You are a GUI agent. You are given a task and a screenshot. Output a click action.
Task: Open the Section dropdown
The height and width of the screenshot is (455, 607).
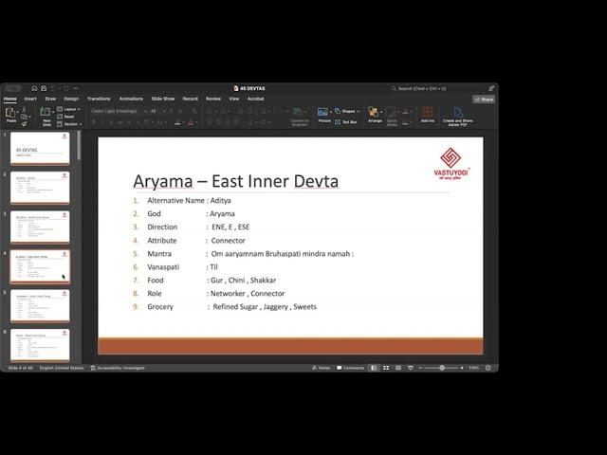[x=69, y=124]
